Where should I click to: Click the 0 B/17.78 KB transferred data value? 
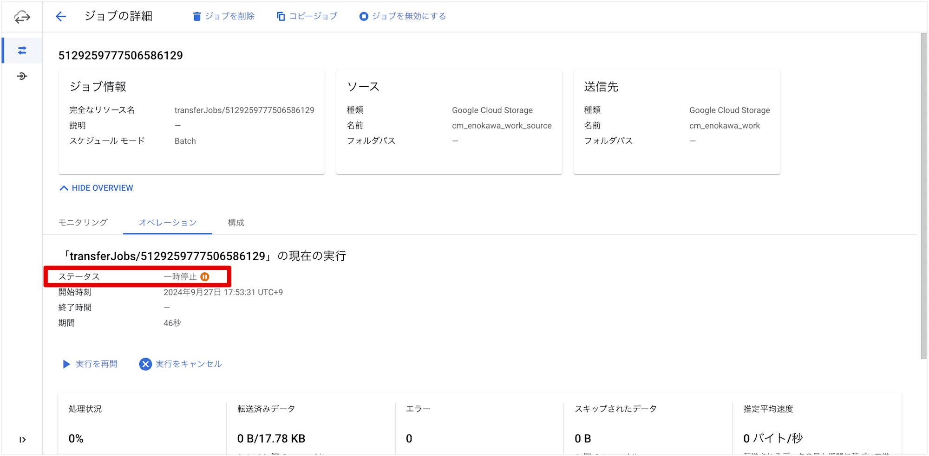(271, 438)
